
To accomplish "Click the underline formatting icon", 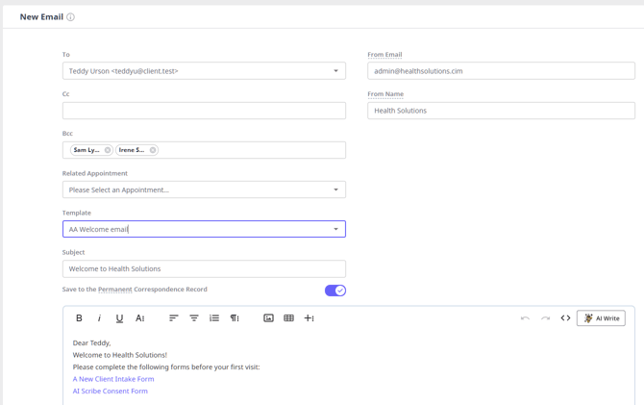I will click(119, 318).
